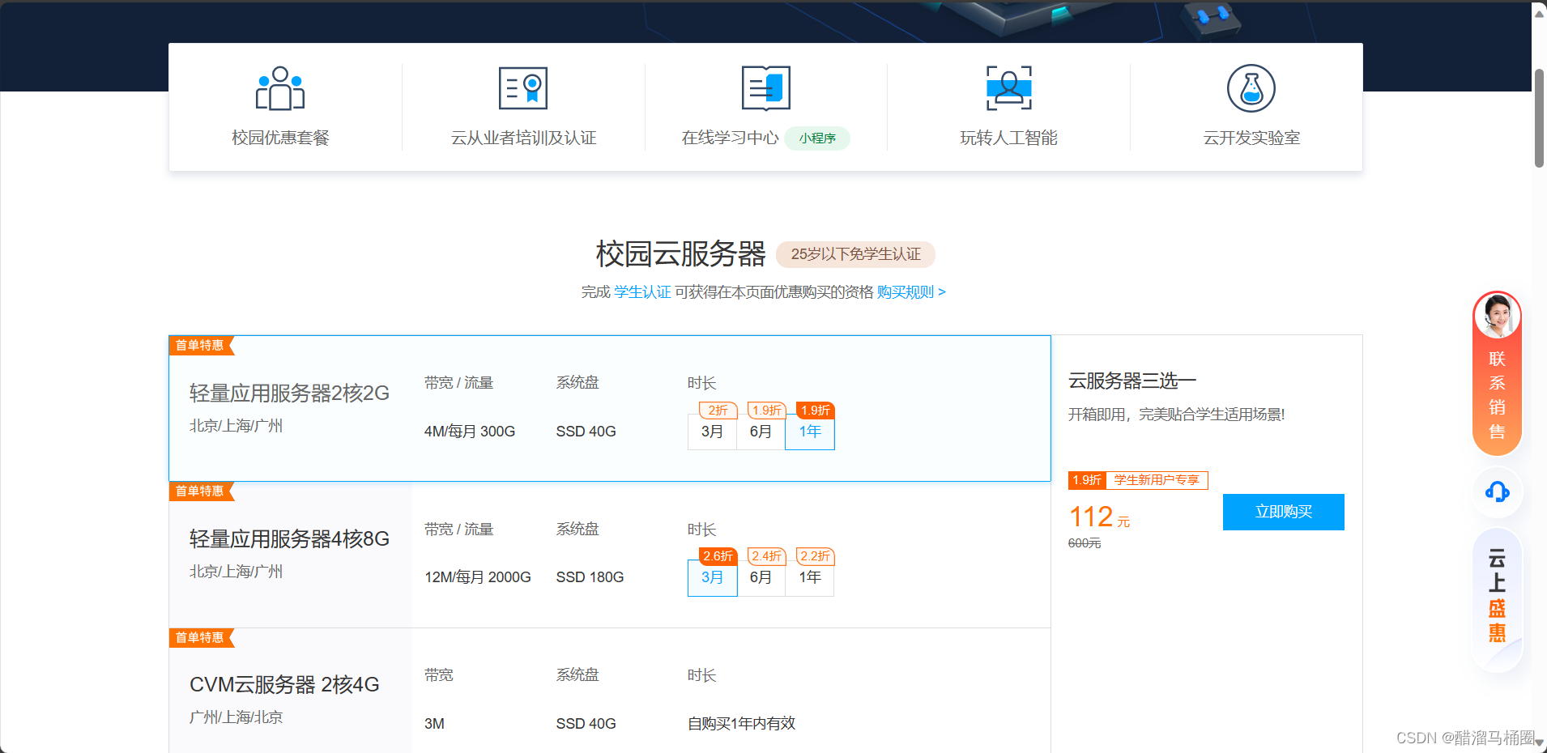Open the 在线学习中心 tab
Viewport: 1547px width, 753px height.
(x=765, y=107)
